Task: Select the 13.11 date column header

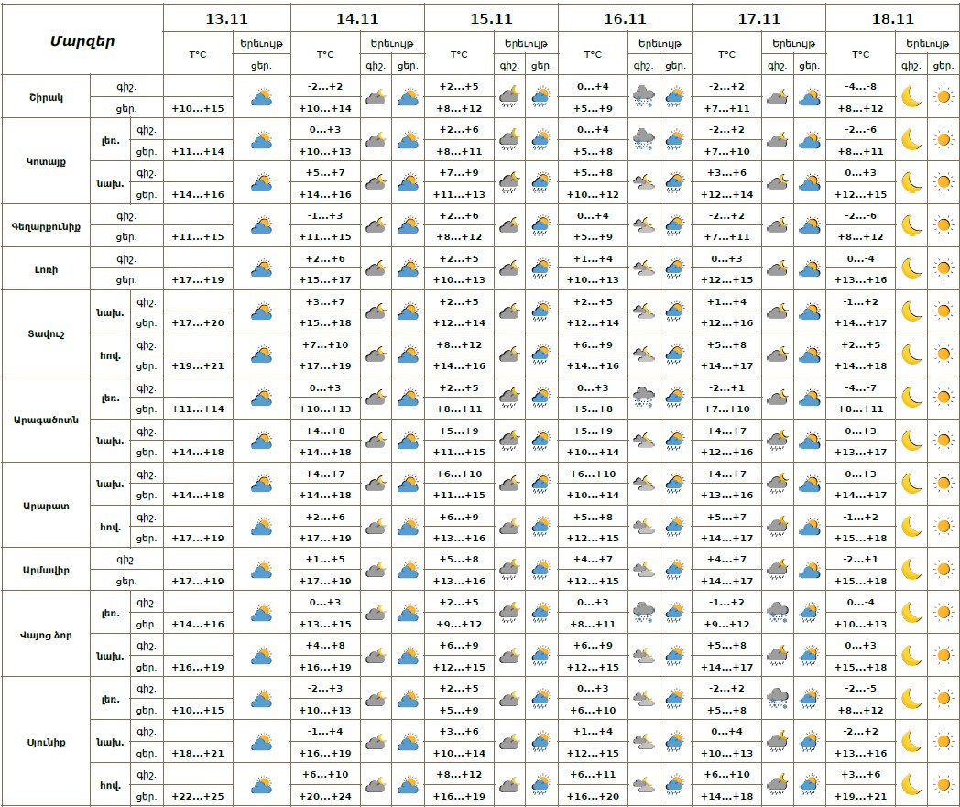Action: pos(227,18)
